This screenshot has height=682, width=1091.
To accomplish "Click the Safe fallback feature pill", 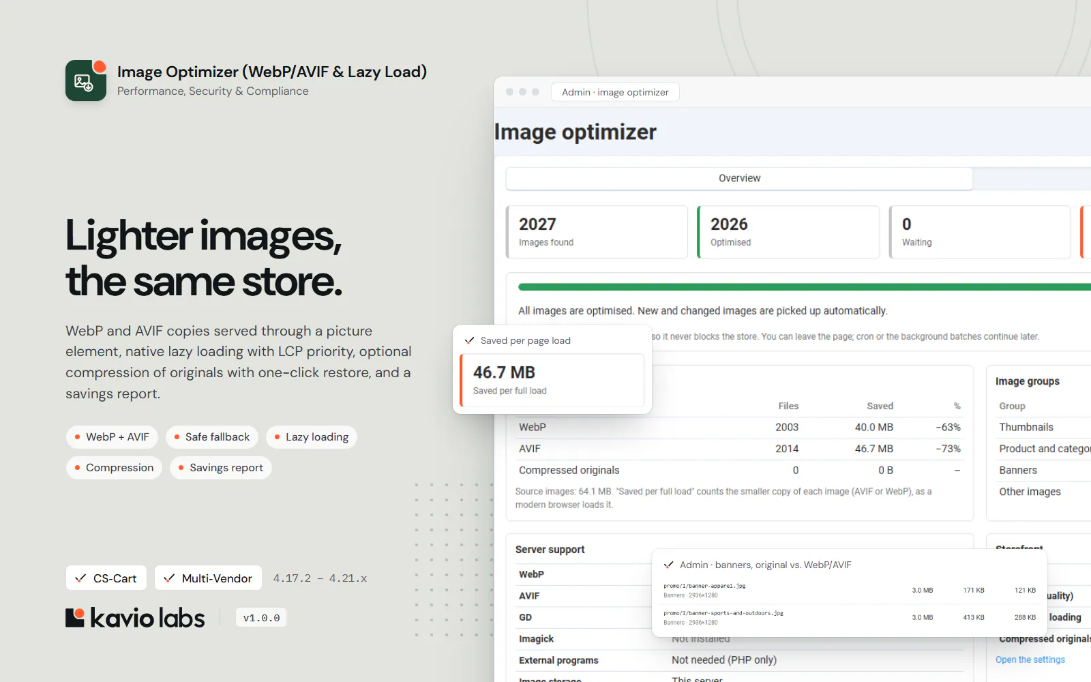I will point(212,436).
